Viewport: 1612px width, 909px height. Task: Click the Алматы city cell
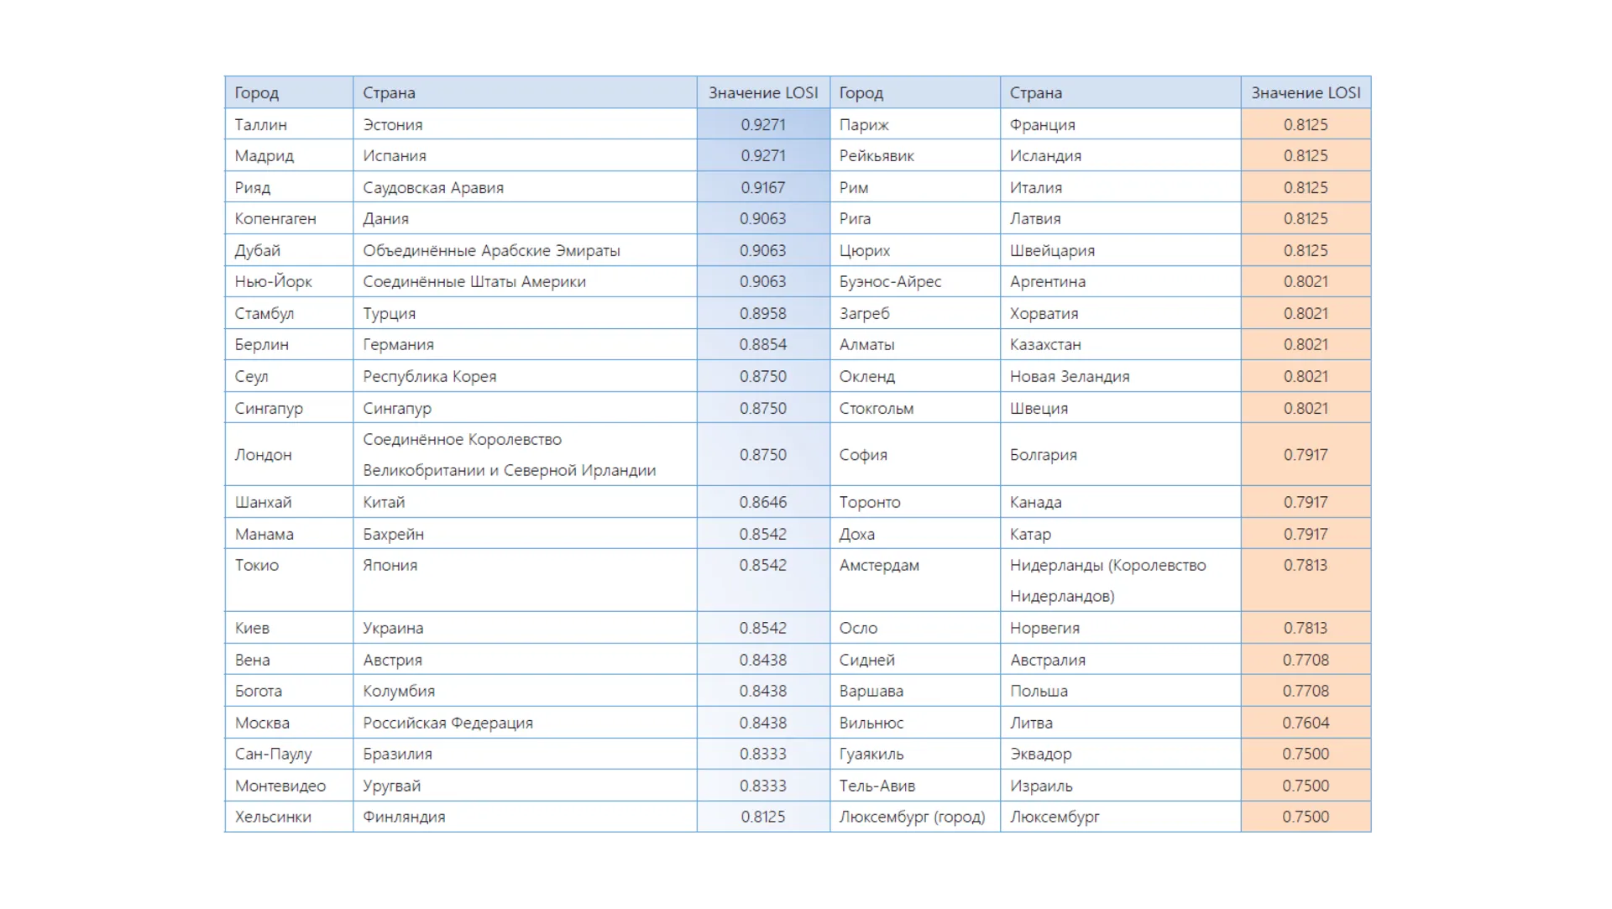tap(915, 344)
